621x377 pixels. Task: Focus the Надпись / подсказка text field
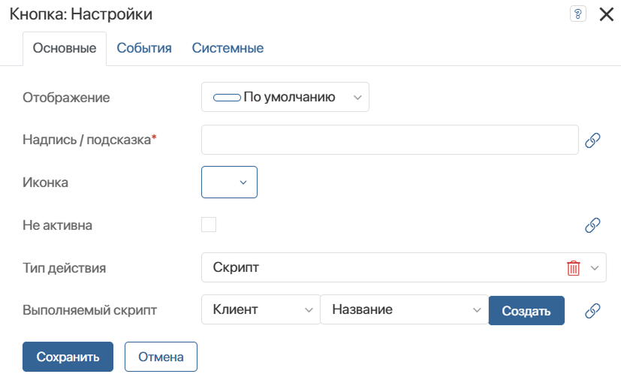[390, 140]
